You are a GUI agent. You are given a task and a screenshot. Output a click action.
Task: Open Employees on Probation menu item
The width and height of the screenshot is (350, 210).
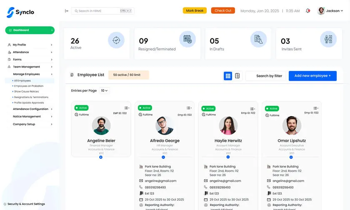(x=29, y=86)
